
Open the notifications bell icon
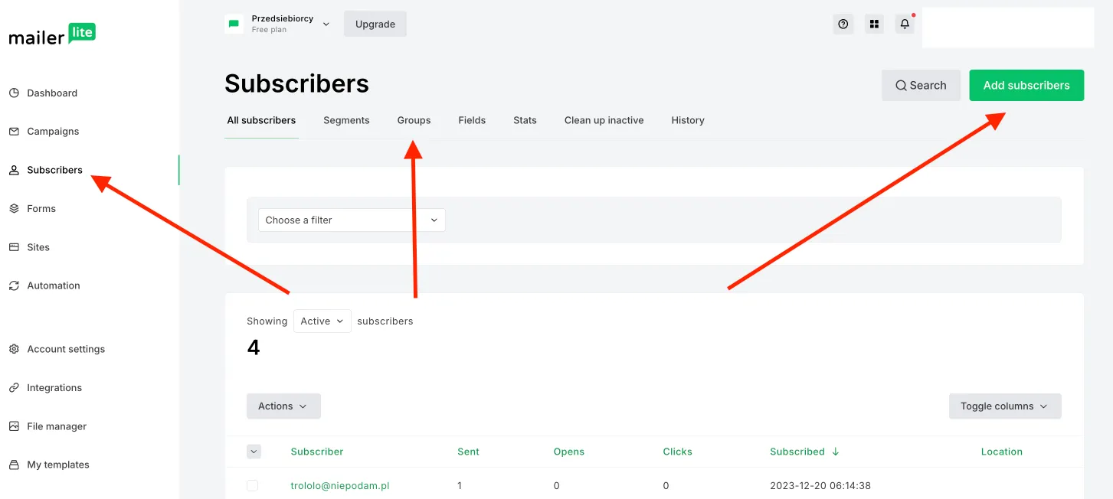(x=905, y=24)
